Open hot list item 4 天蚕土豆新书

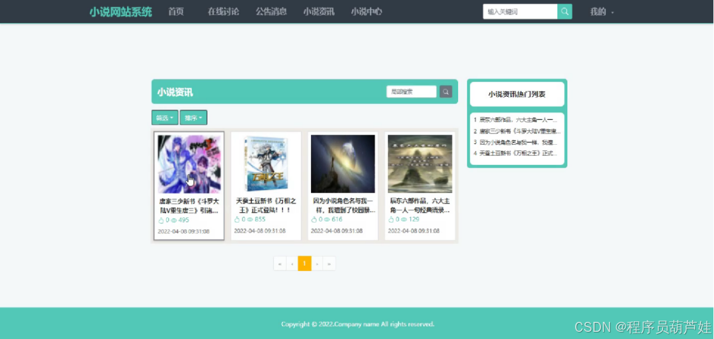(515, 153)
